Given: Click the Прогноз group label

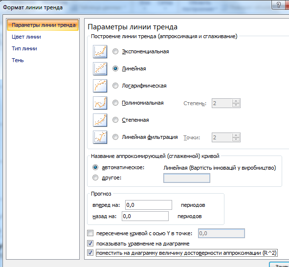Looking at the screenshot, I should 101,194.
